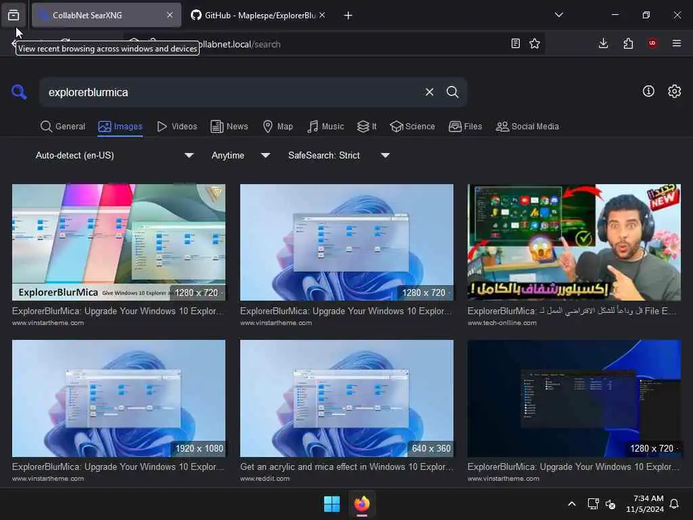Select the It search category
Screen dimensions: 693x520
(x=367, y=127)
